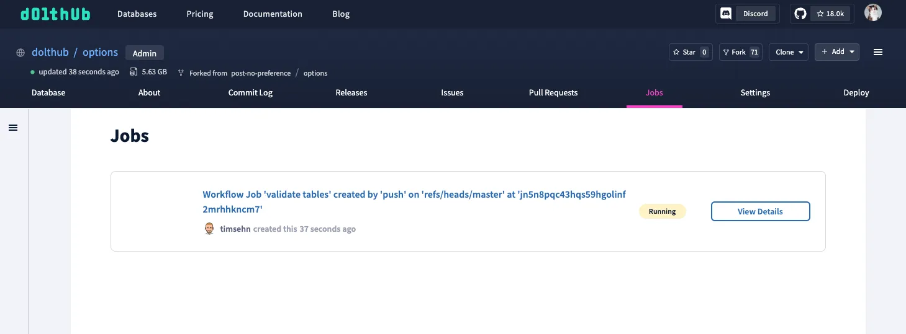Click the Running status badge
The height and width of the screenshot is (334, 906).
tap(662, 211)
